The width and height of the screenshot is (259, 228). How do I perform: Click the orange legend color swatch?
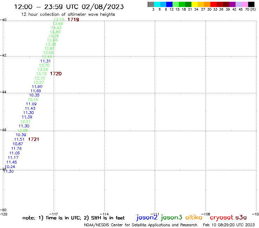[x=207, y=4]
